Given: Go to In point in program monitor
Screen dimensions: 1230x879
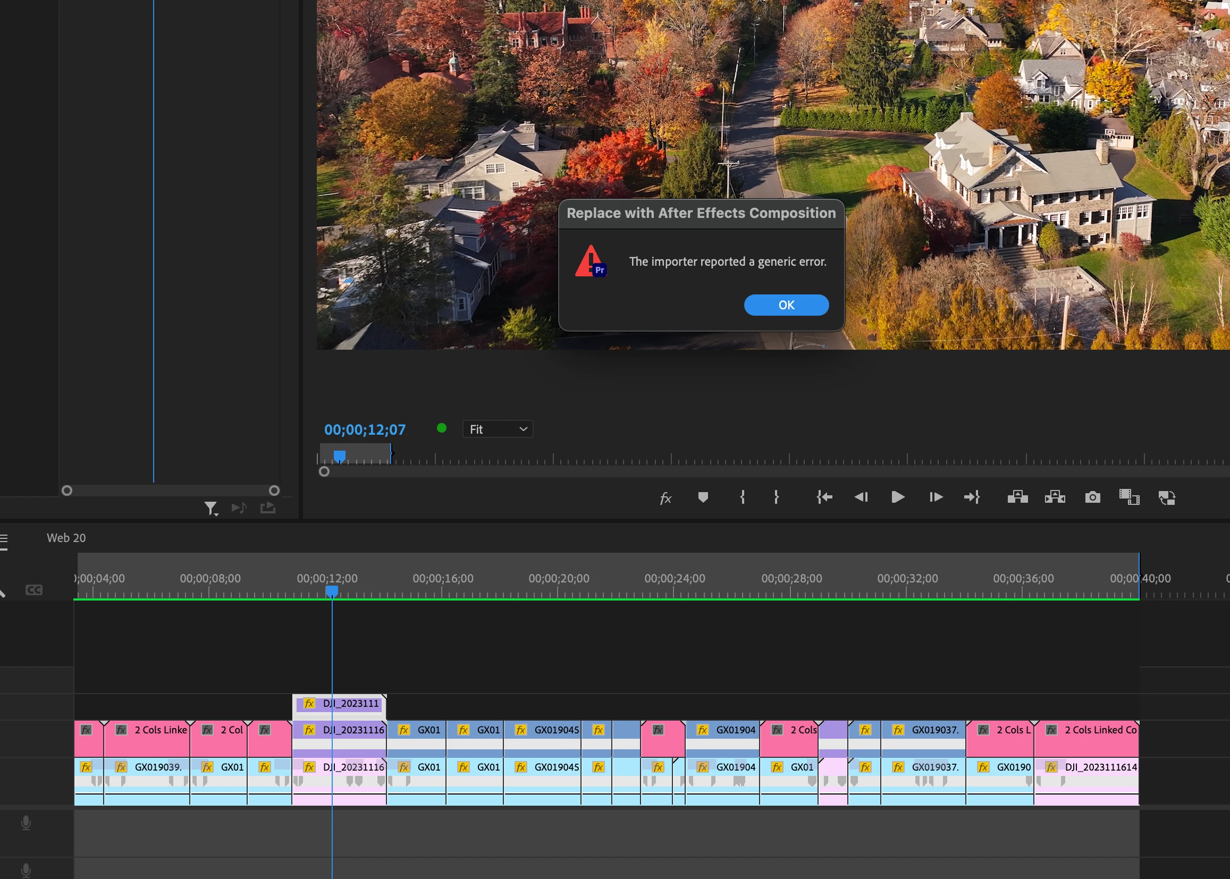Looking at the screenshot, I should click(x=824, y=497).
